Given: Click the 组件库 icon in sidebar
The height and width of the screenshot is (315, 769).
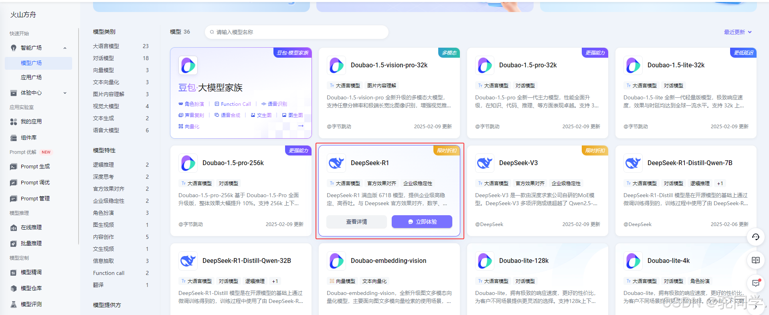Looking at the screenshot, I should pos(14,137).
